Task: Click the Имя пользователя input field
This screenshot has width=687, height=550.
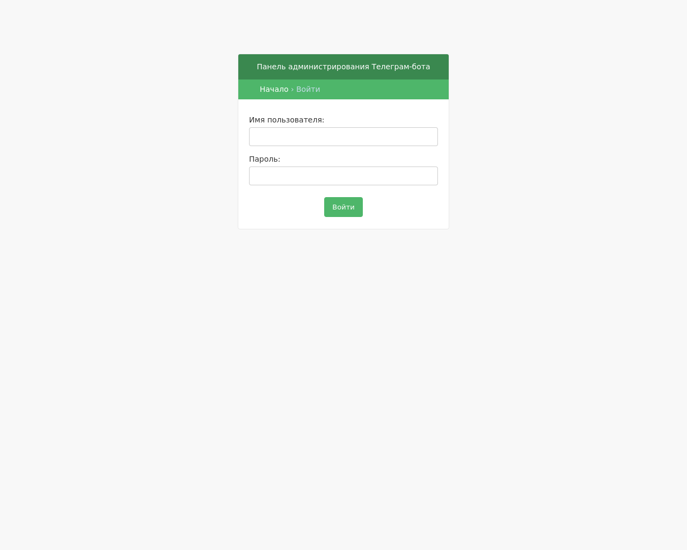Action: point(343,136)
